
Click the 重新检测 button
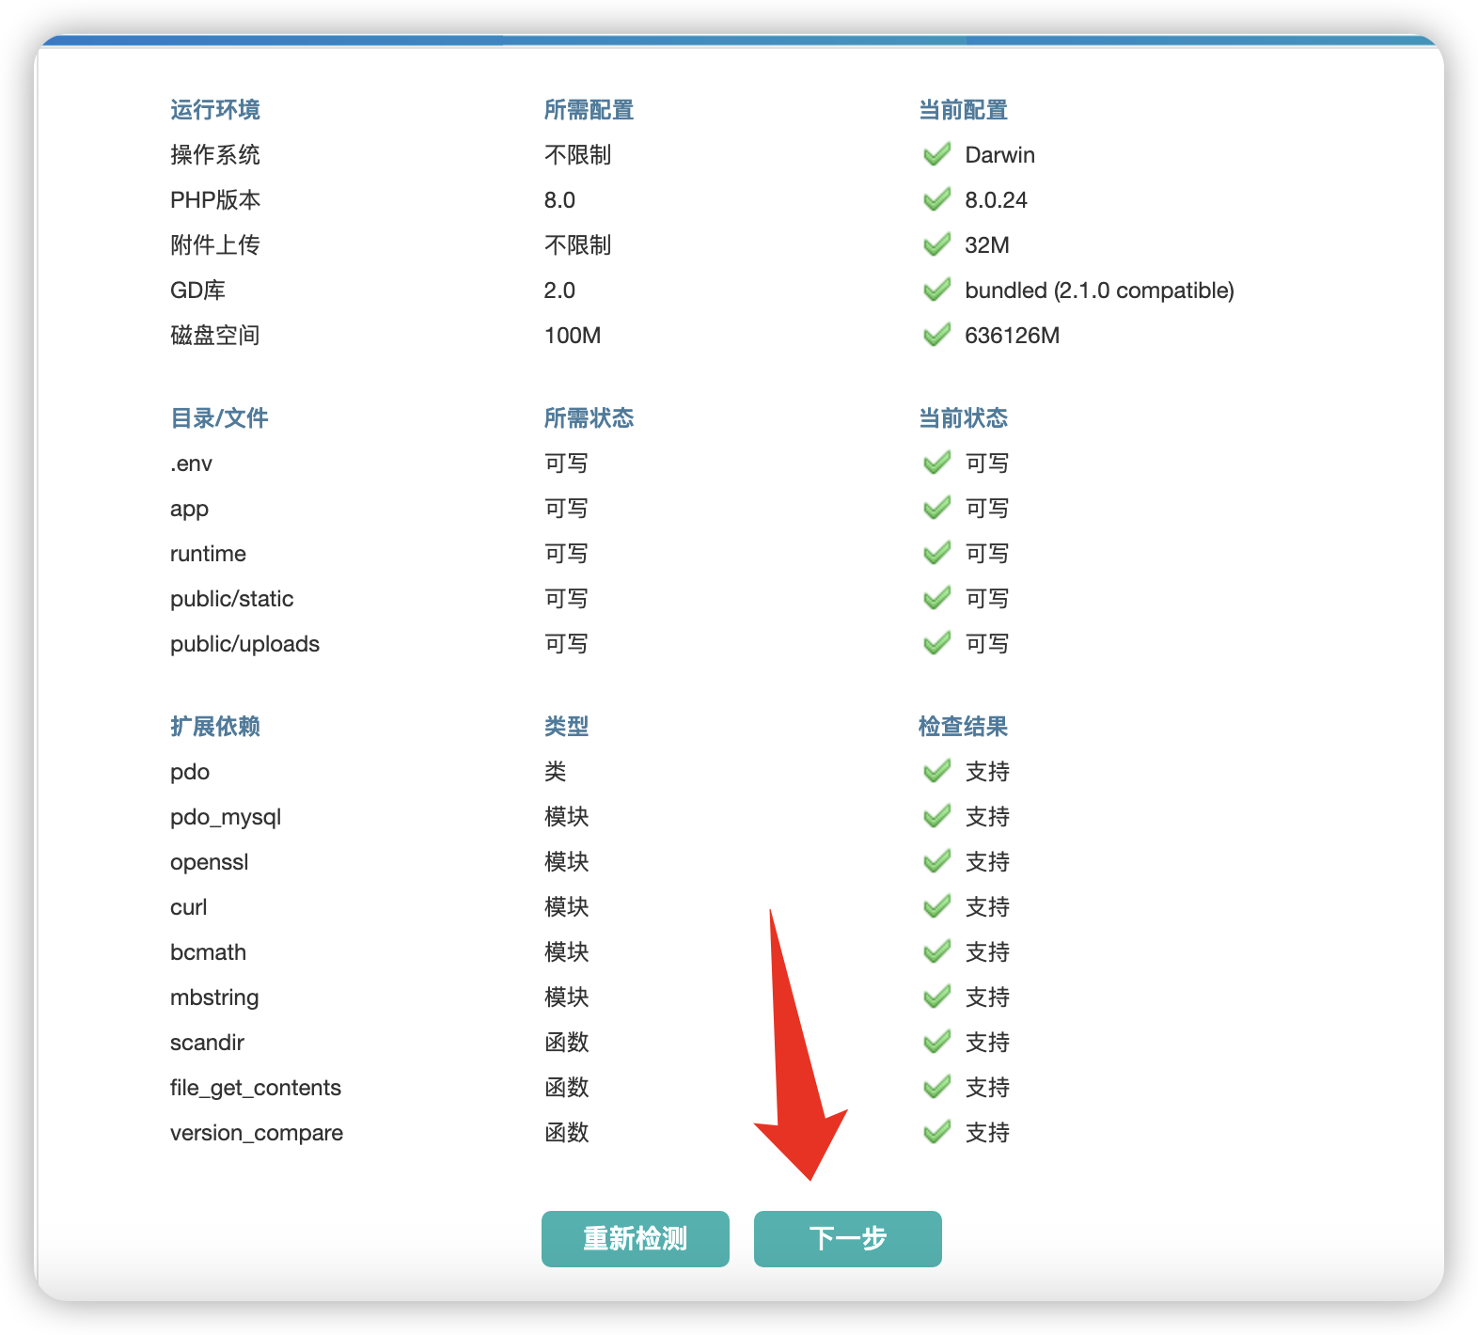pyautogui.click(x=635, y=1238)
